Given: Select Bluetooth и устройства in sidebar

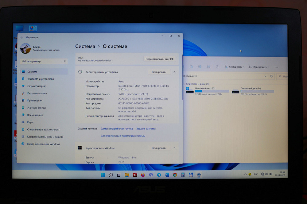Looking at the screenshot, I should [40, 79].
